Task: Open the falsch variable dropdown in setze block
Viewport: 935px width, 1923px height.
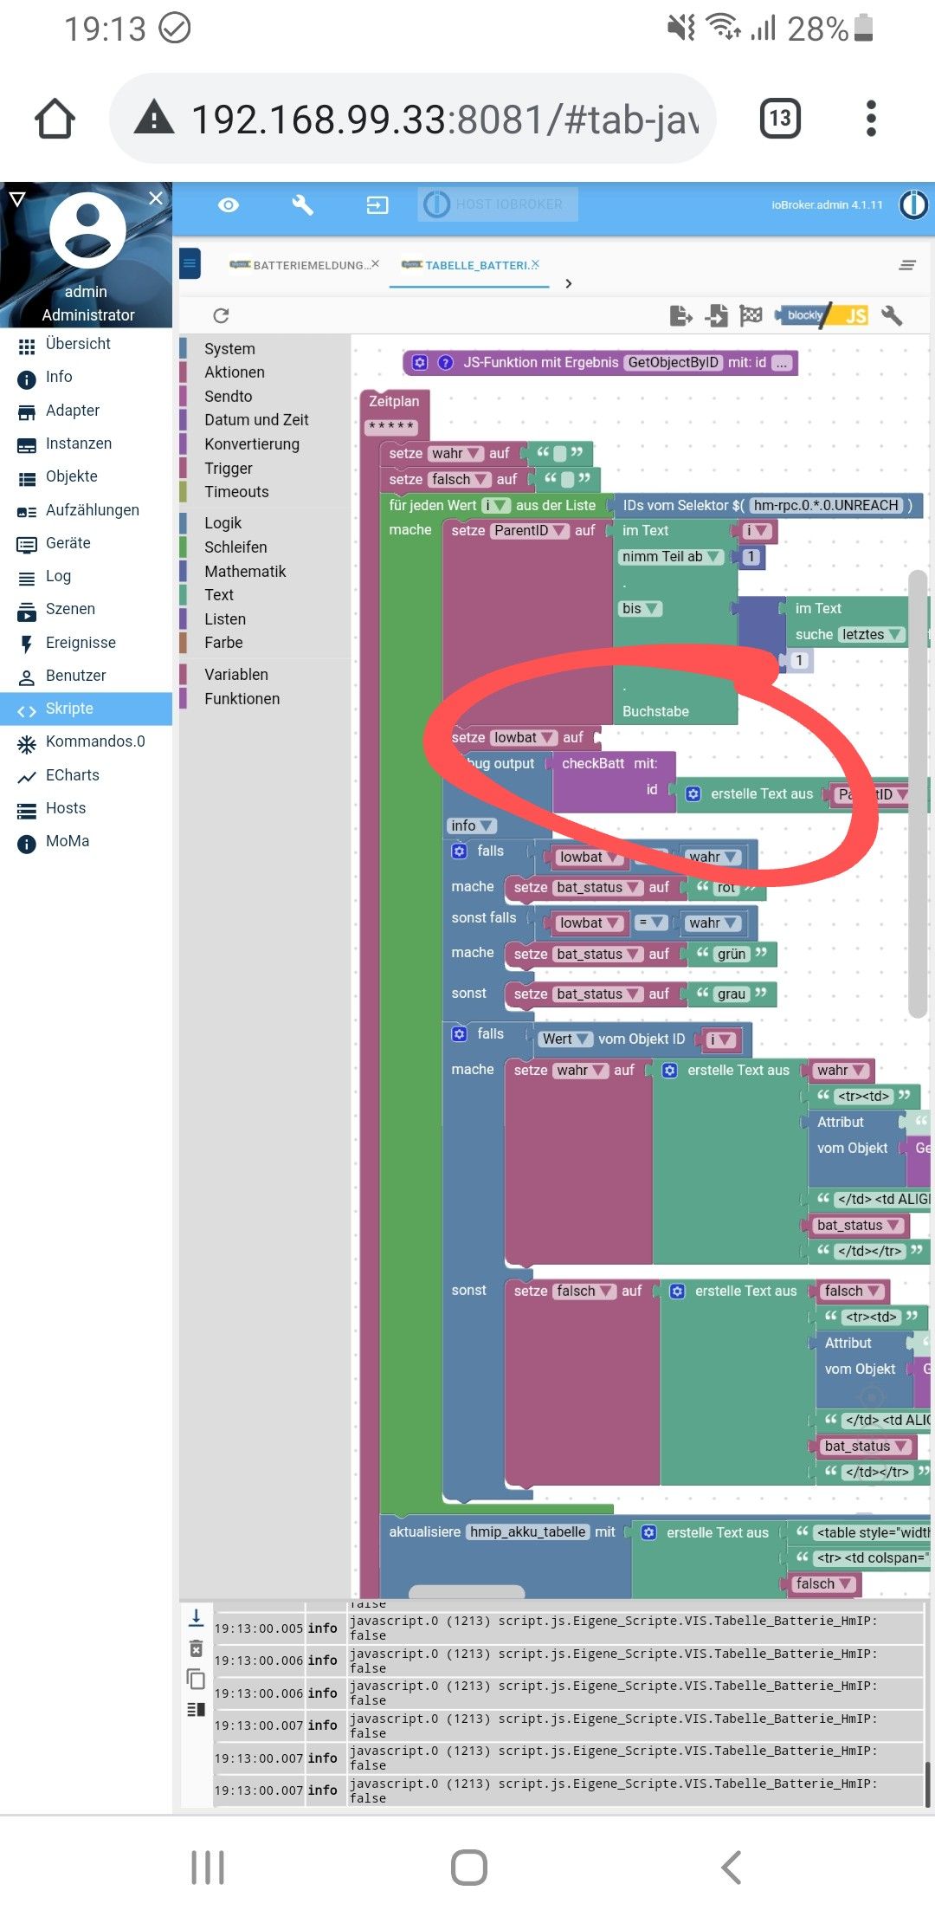Action: (461, 479)
